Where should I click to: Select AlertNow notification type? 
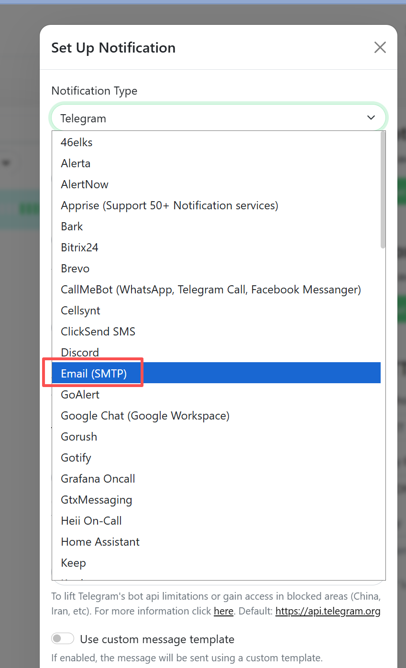click(85, 184)
